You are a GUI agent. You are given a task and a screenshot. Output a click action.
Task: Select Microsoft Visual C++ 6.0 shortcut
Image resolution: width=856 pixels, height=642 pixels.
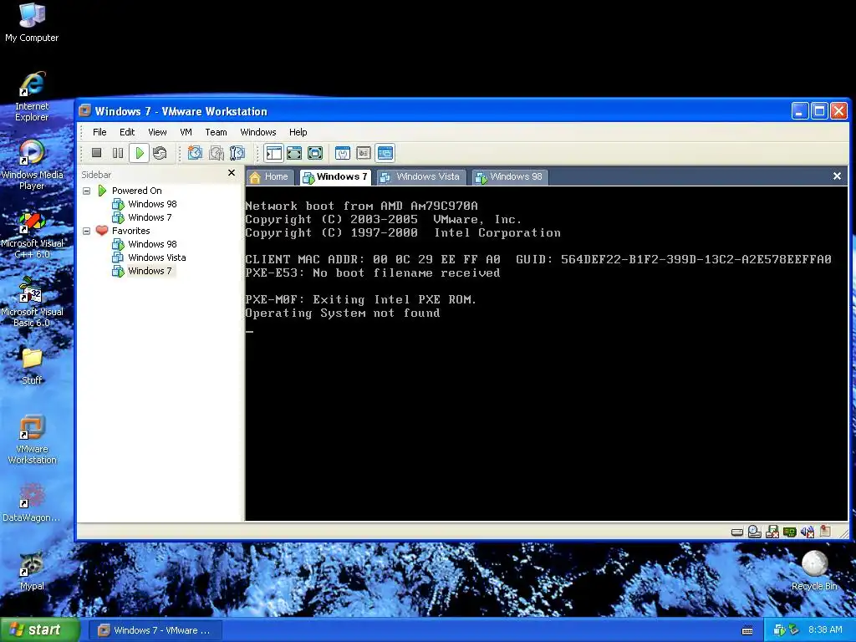(32, 234)
